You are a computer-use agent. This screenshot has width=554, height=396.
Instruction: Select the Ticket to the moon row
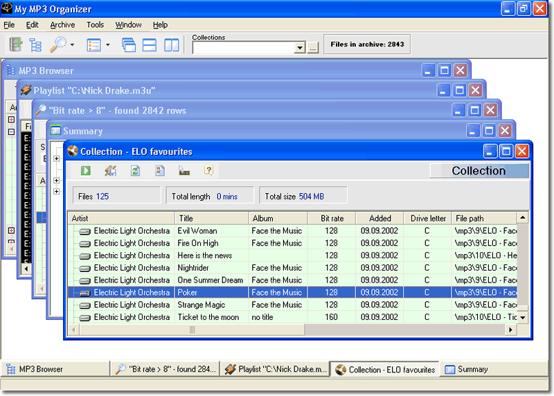[292, 317]
